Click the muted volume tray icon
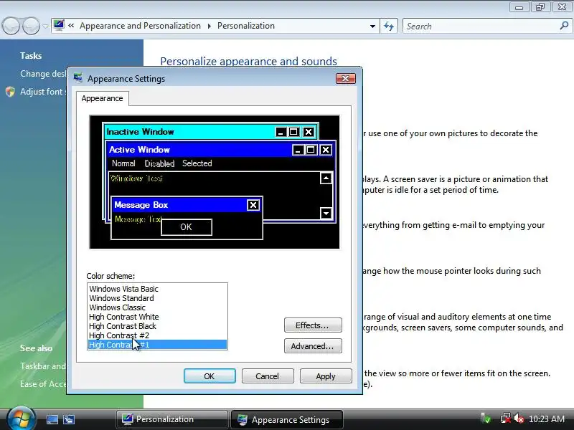Image resolution: width=574 pixels, height=430 pixels. tap(519, 419)
